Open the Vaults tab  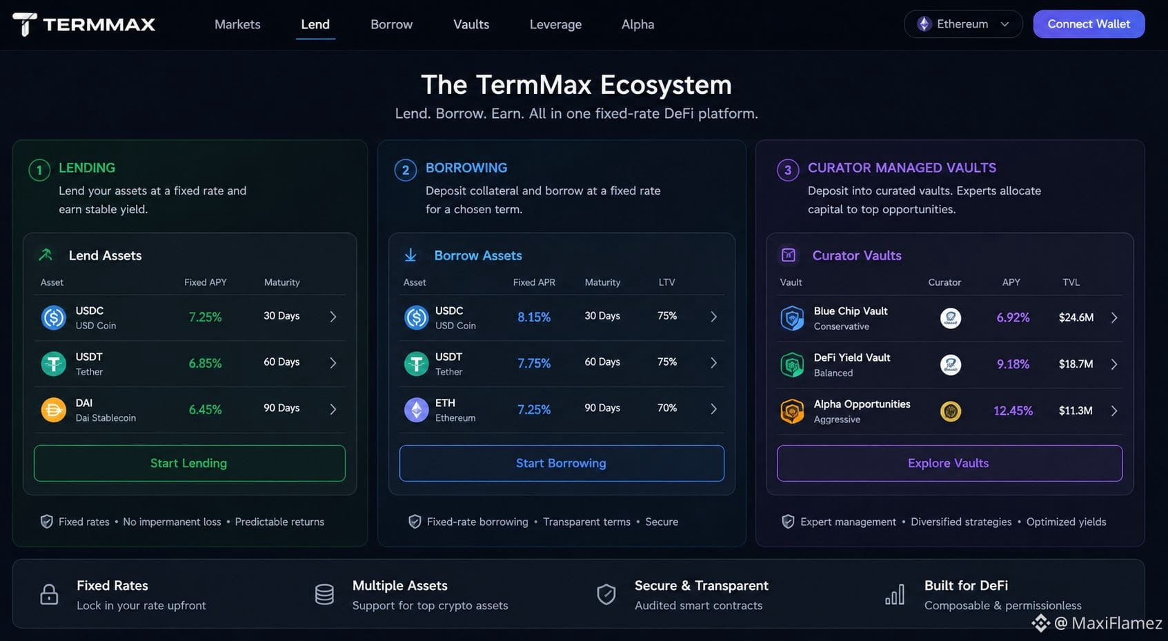471,24
